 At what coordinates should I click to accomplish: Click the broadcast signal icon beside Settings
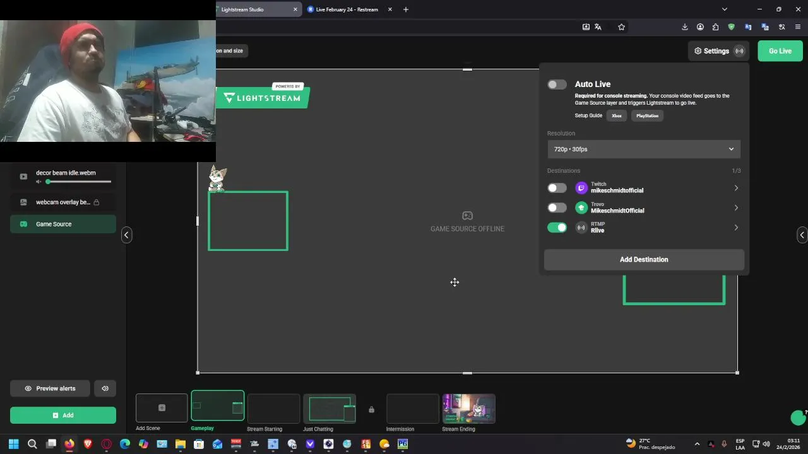739,51
